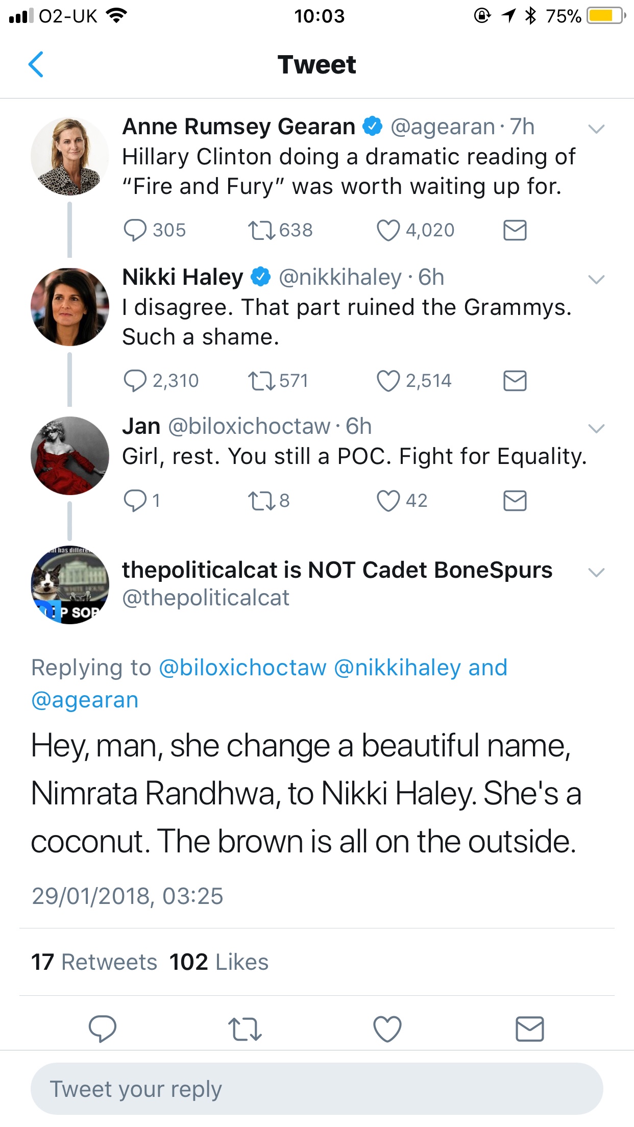Open options chevron on Nikki Haley's tweet
The image size is (634, 1127).
point(596,279)
